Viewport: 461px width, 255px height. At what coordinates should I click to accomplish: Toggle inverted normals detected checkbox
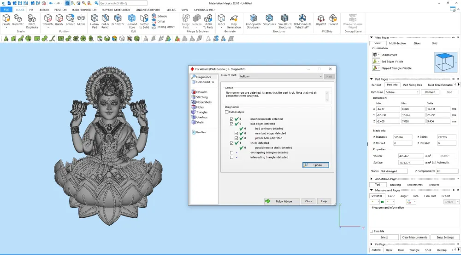point(232,119)
